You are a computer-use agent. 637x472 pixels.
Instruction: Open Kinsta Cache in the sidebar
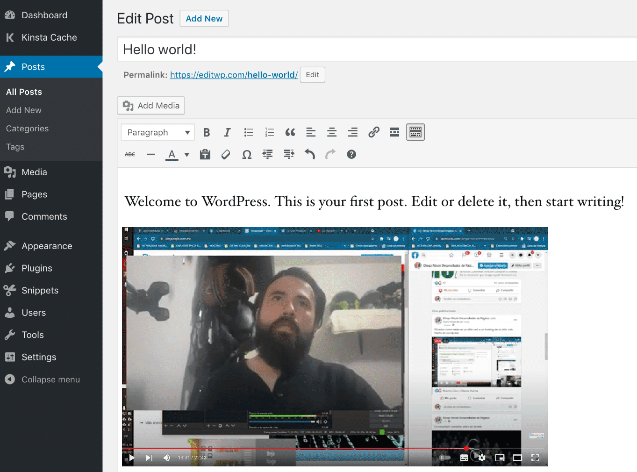click(x=51, y=37)
